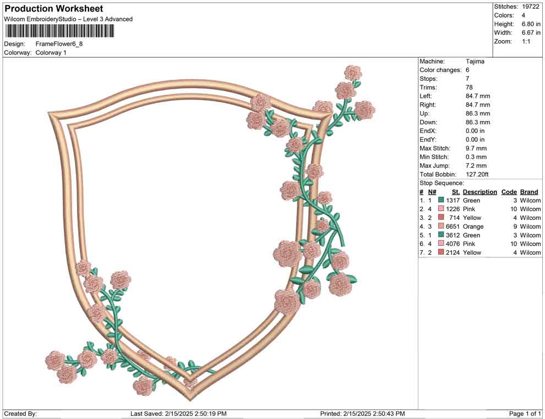Click the Printed timestamp in footer
The width and height of the screenshot is (545, 419).
coord(362,414)
